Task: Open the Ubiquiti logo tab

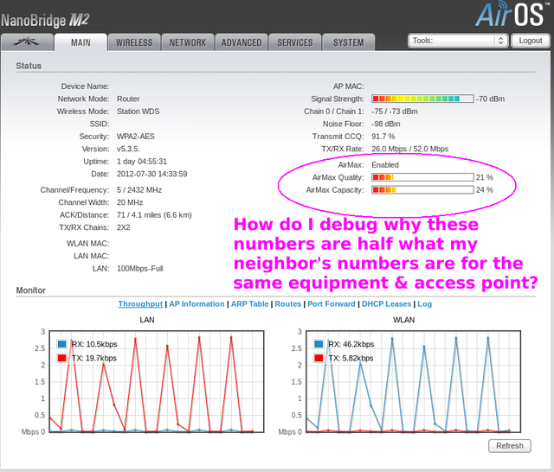Action: [27, 42]
